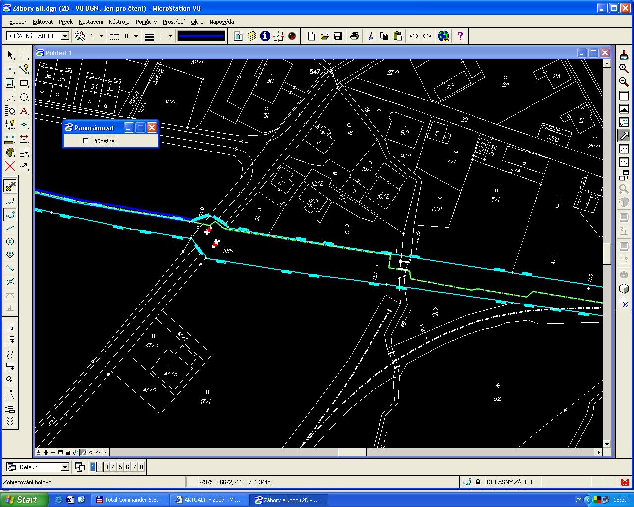Select the Delete Element tool

pos(10,166)
